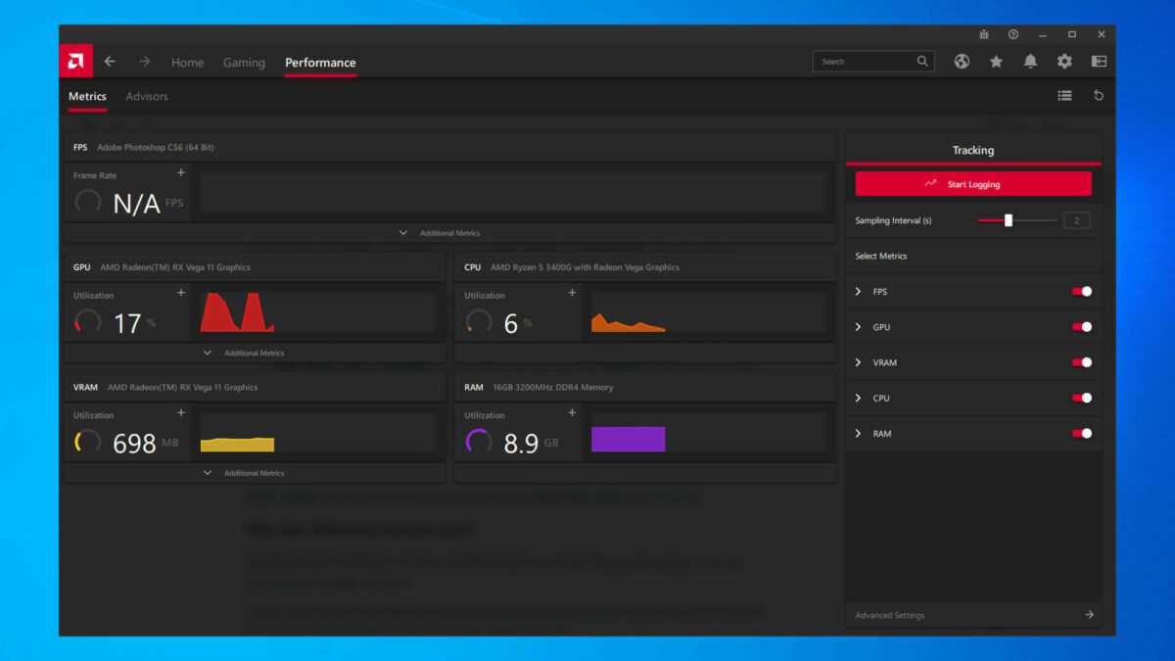The width and height of the screenshot is (1175, 661).
Task: Add Frame Rate metric with plus icon
Action: [180, 173]
